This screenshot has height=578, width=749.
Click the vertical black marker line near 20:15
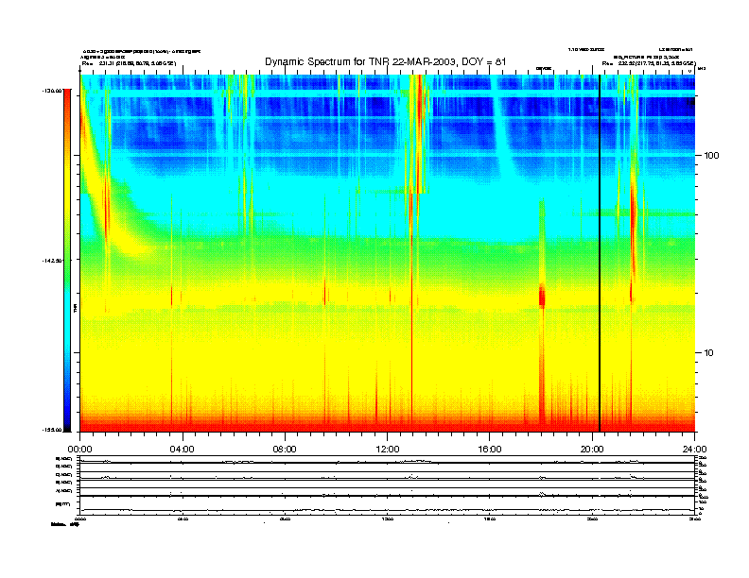(600, 253)
